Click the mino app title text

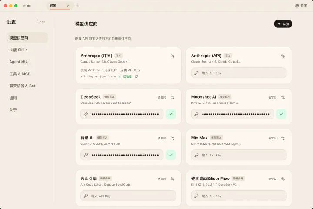[27, 6]
